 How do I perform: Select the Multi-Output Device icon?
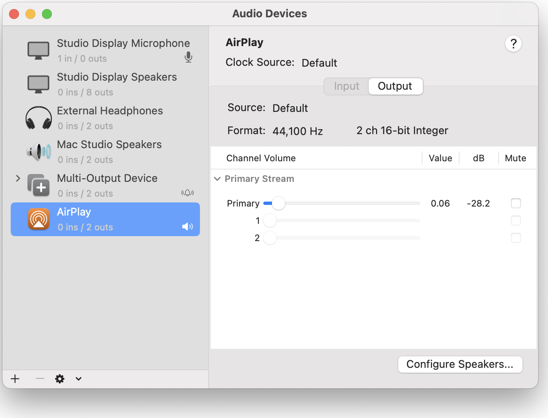coord(38,186)
